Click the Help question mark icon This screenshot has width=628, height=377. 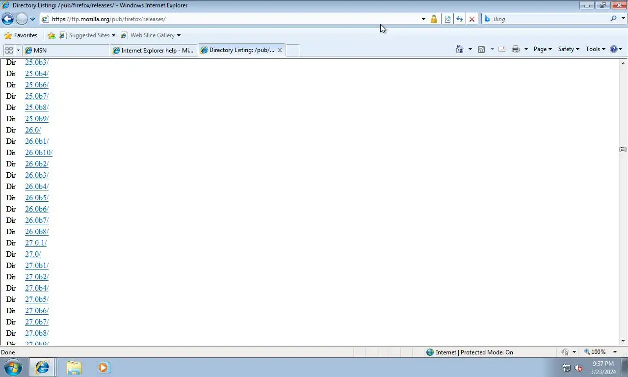point(613,49)
